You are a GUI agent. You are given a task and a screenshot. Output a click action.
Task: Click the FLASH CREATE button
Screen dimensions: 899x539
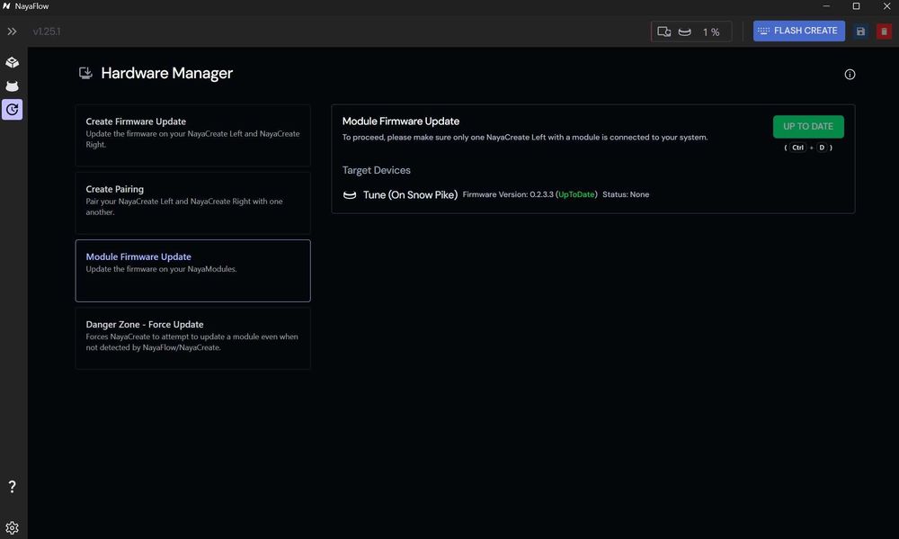point(798,31)
